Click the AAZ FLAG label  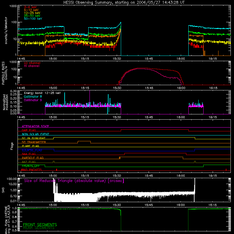click(29, 162)
